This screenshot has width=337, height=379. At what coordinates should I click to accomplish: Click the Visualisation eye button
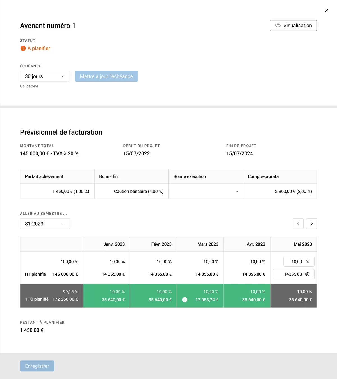293,26
